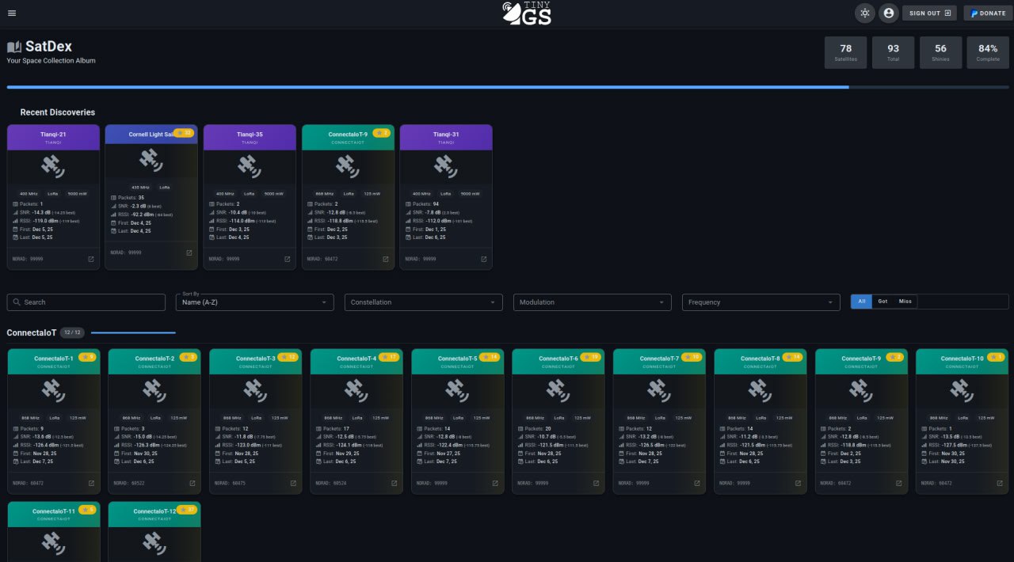Click the 84% Complete stat card

[x=988, y=52]
